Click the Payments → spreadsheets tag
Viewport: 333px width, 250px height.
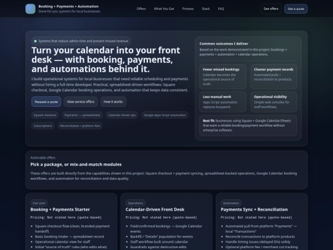tap(83, 115)
